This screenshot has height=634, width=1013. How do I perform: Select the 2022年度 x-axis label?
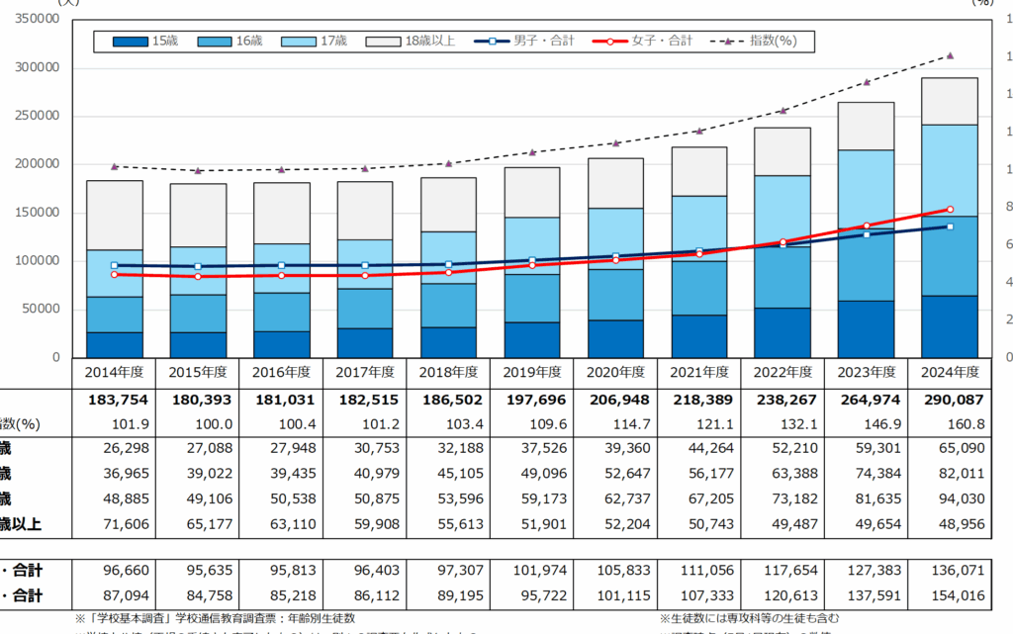pyautogui.click(x=783, y=372)
